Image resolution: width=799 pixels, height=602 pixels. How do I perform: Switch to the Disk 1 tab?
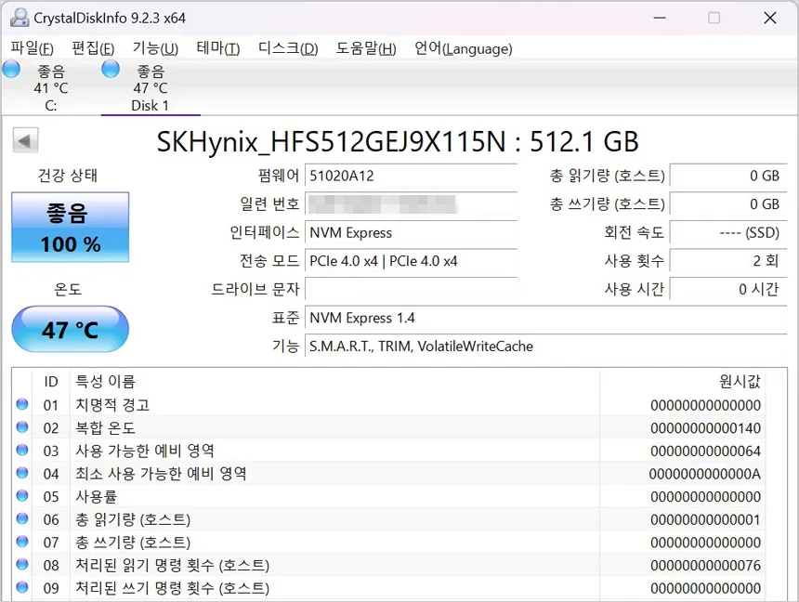click(x=150, y=88)
